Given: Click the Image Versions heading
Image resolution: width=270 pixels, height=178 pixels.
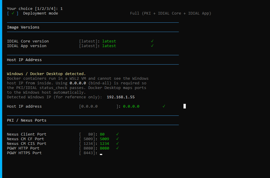Looking at the screenshot, I should coord(23,27).
